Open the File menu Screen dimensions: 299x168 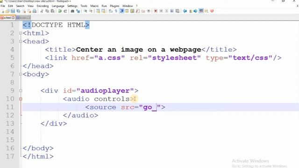click(x=3, y=6)
